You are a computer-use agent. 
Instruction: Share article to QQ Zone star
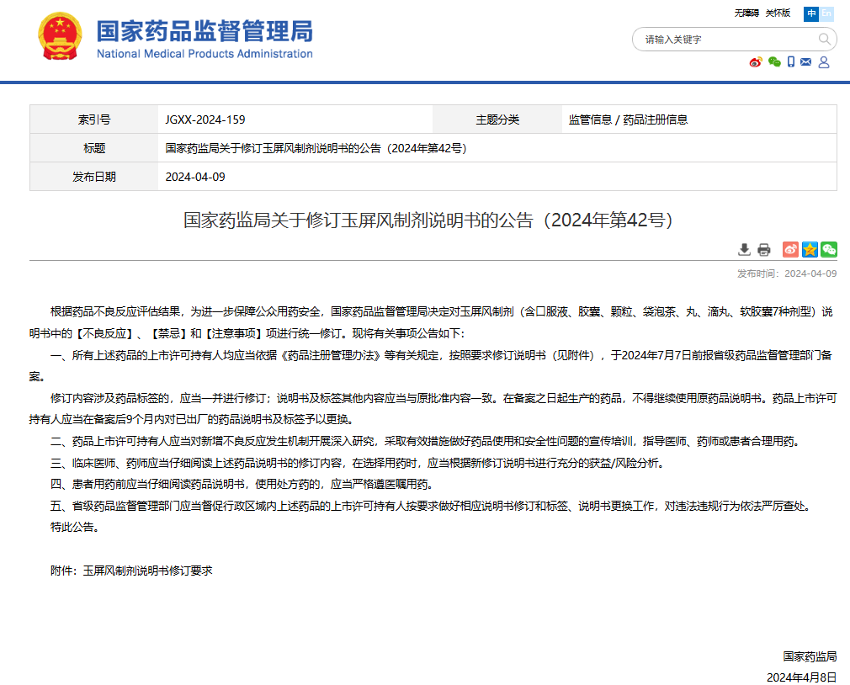[810, 249]
